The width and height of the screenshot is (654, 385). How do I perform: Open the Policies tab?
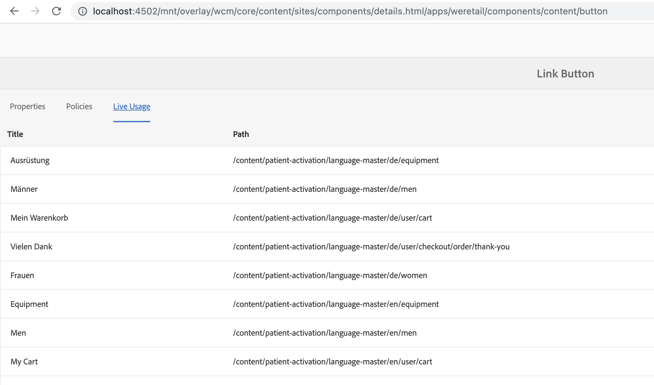pos(79,107)
